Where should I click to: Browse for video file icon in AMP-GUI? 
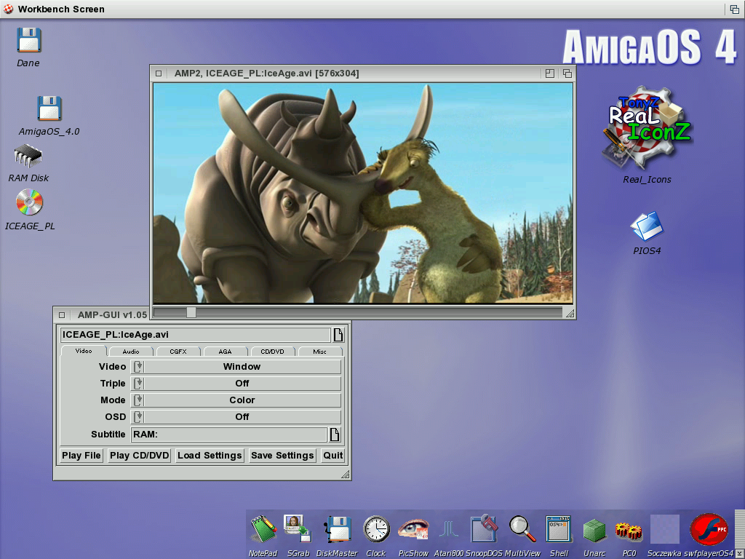coord(338,335)
